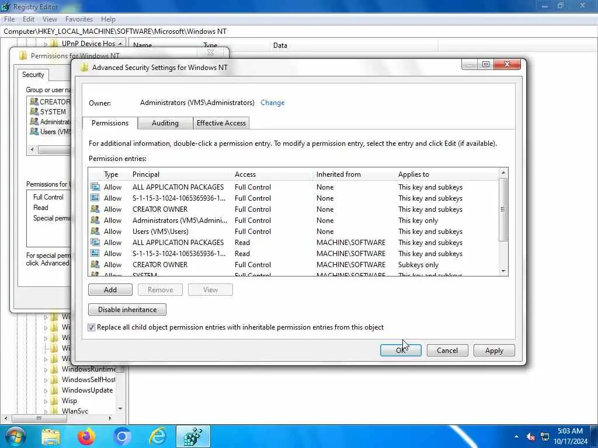The image size is (598, 448).
Task: Expand the WindowsSelfHost tree node
Action: (x=46, y=380)
